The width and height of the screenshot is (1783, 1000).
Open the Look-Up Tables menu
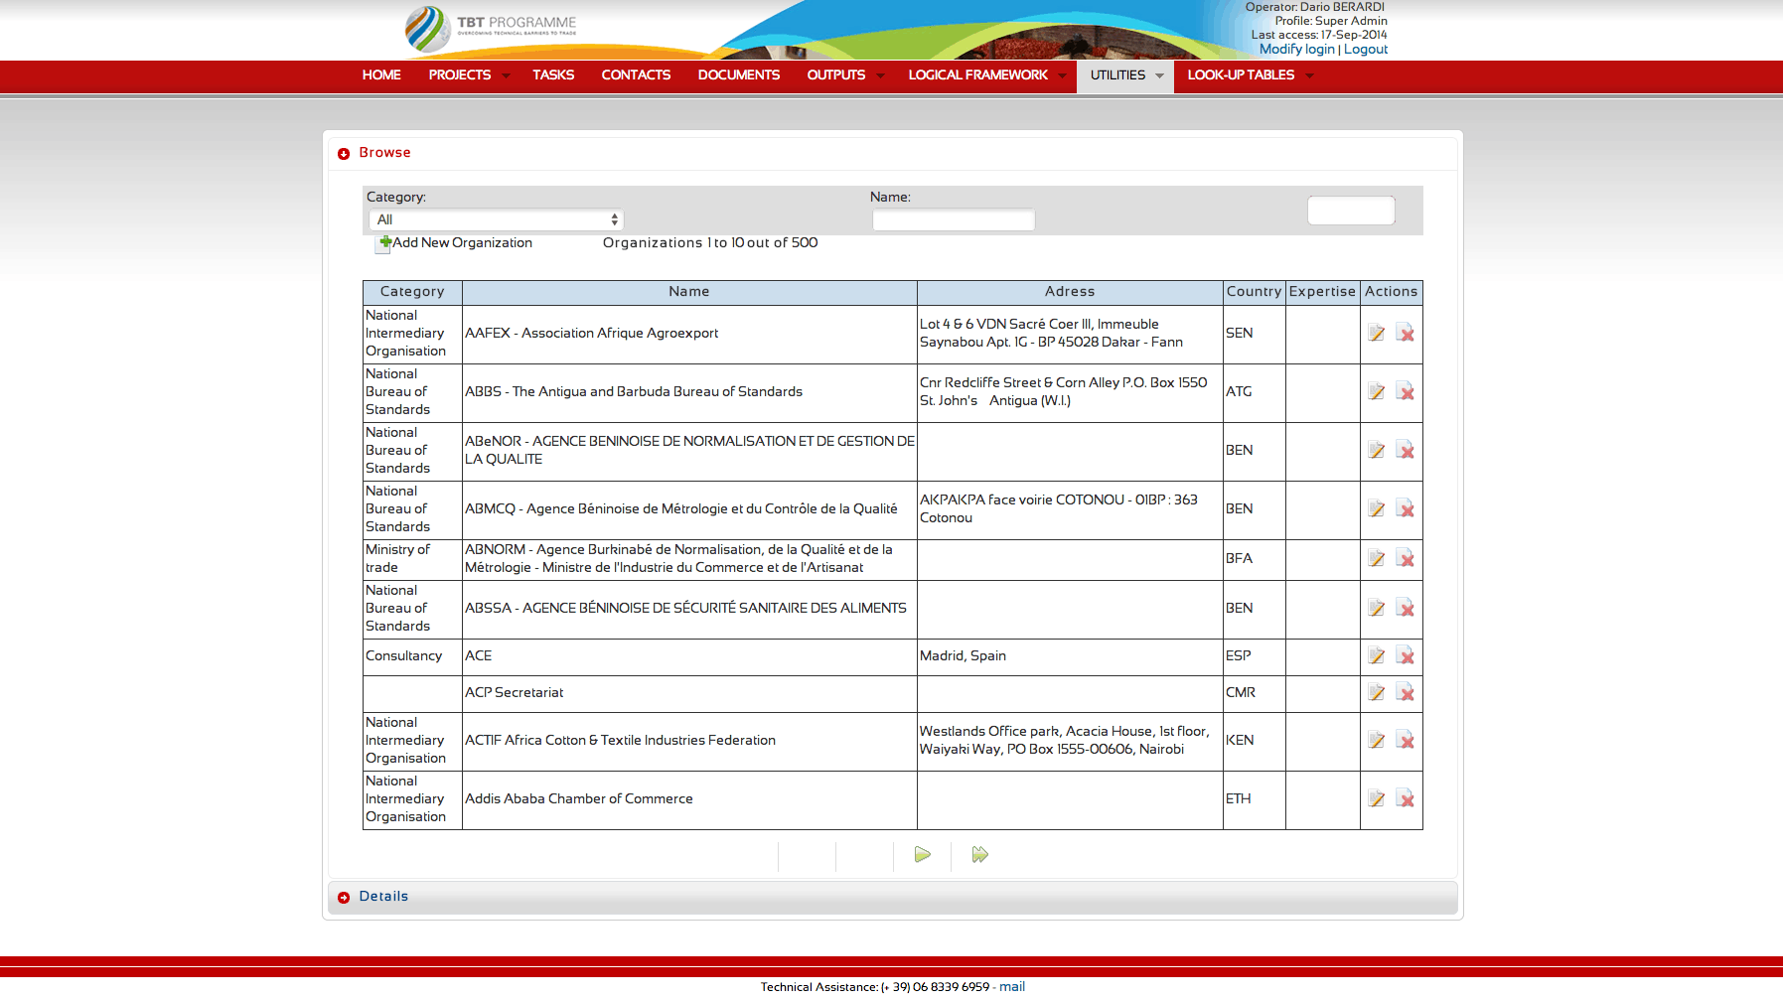(x=1241, y=75)
